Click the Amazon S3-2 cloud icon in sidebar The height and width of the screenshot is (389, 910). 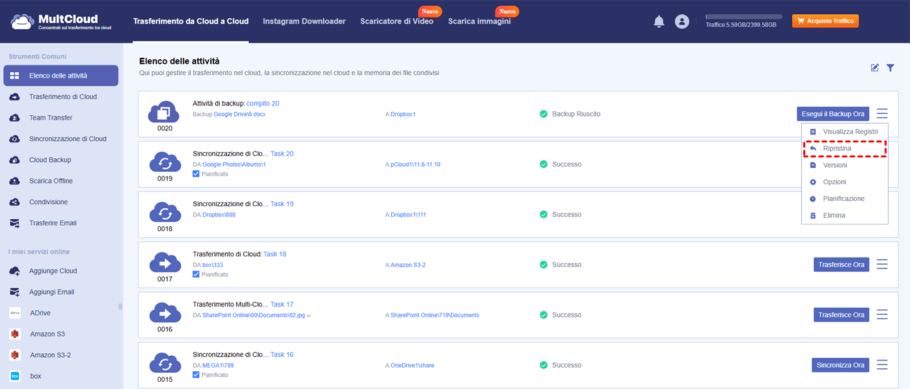click(15, 355)
